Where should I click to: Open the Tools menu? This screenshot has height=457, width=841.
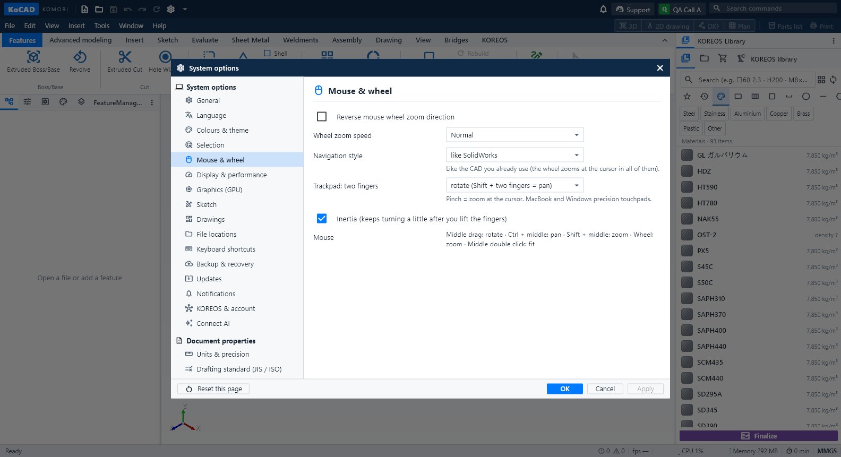[x=101, y=25]
